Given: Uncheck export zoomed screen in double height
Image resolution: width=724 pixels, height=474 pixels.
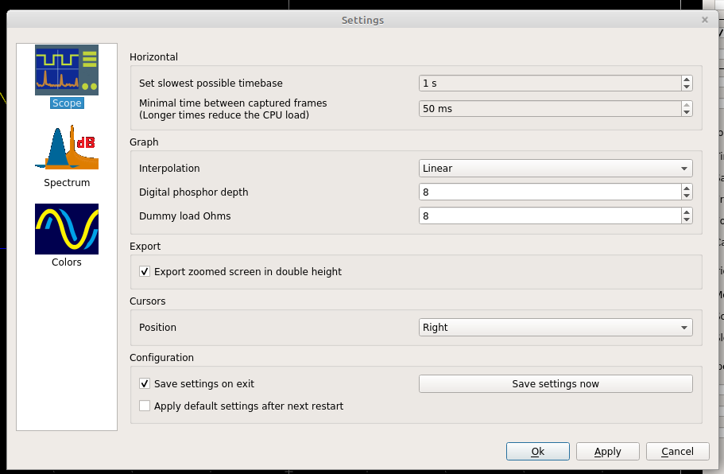Looking at the screenshot, I should 144,271.
